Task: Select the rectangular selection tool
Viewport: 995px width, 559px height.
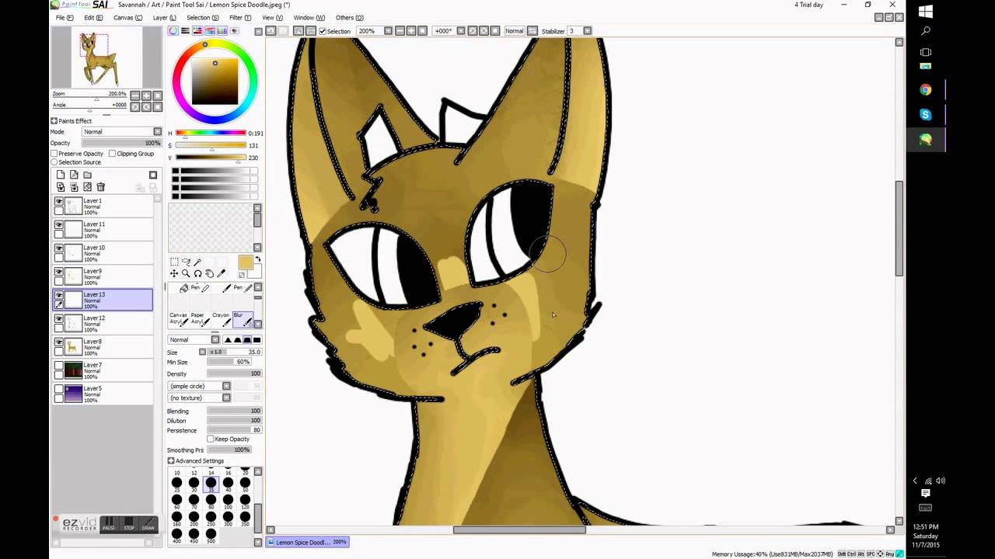Action: [x=174, y=262]
